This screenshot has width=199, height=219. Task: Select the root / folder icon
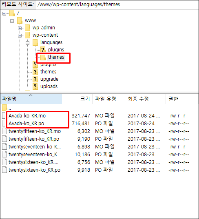(12, 13)
